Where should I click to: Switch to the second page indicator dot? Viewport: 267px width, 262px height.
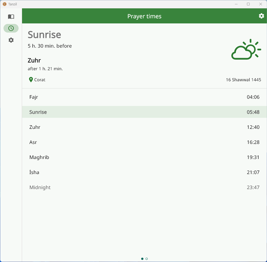(x=146, y=258)
